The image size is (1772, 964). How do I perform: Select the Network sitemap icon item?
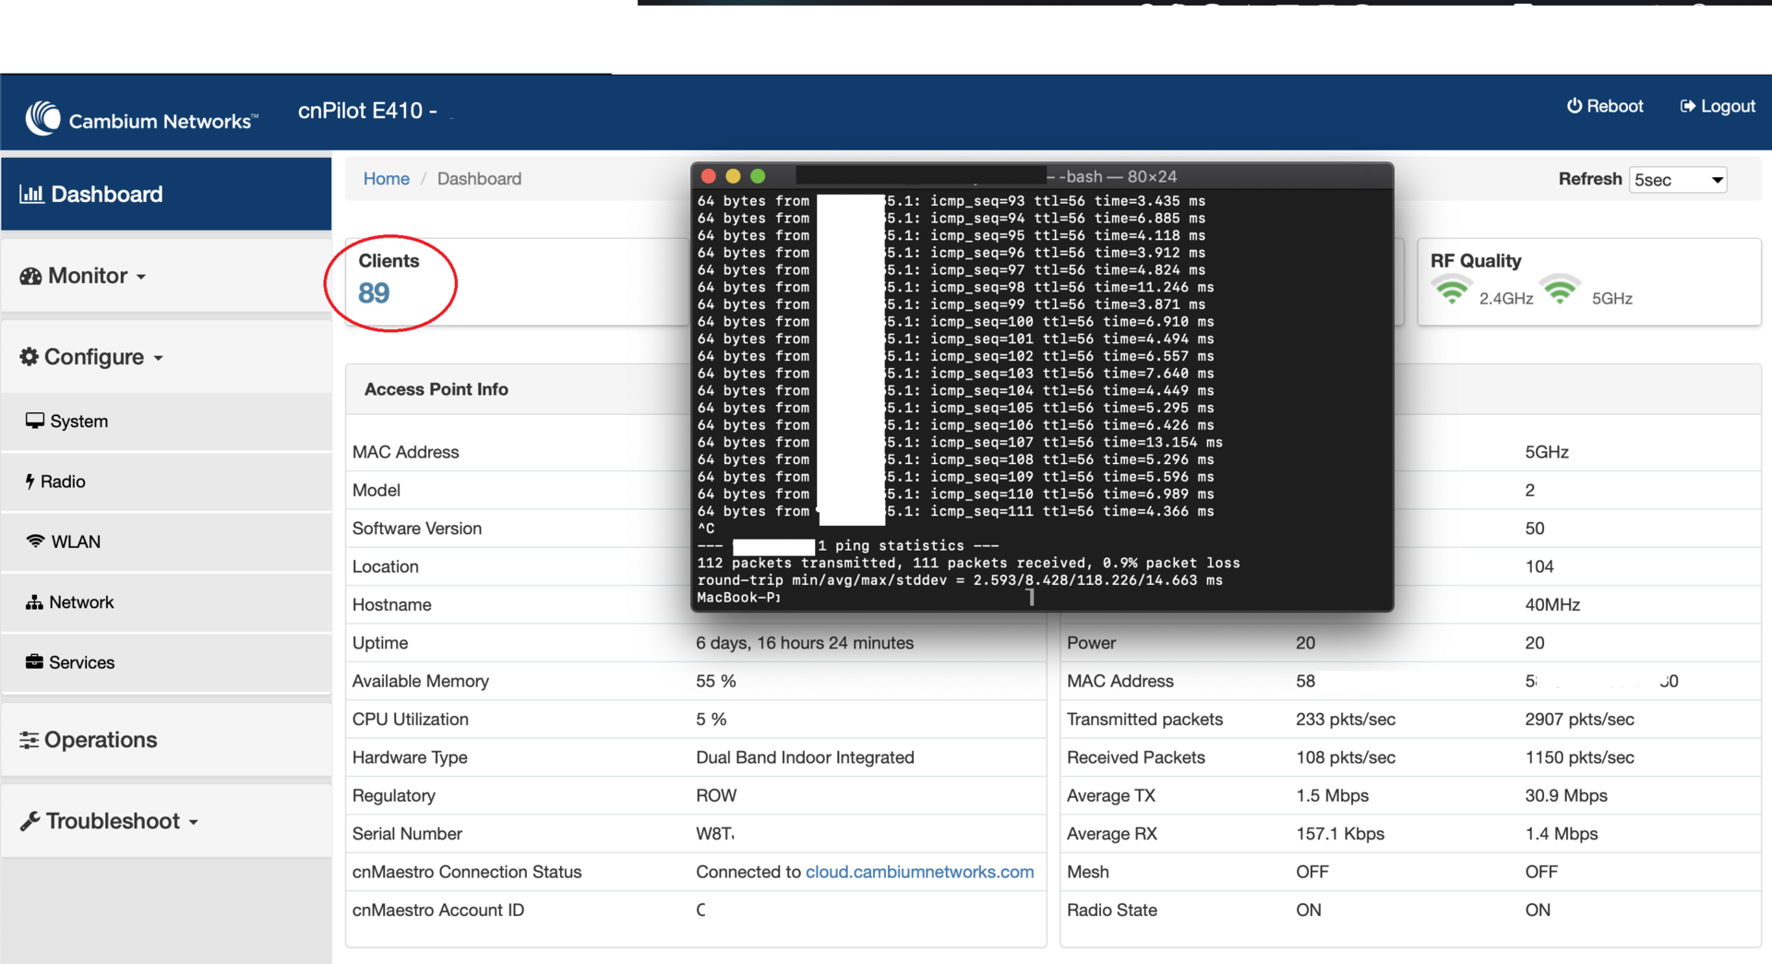[34, 602]
